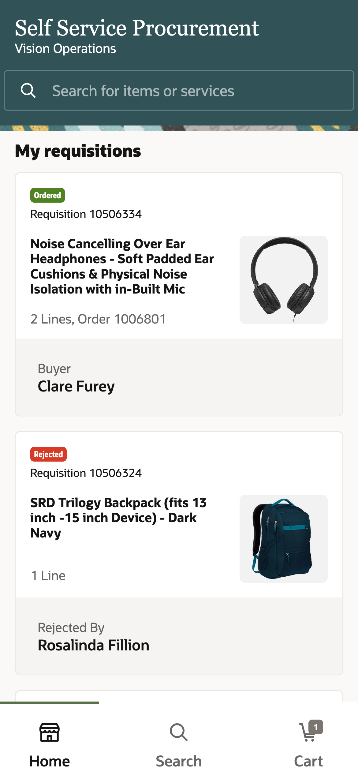Tap the Home storefront icon

(50, 732)
